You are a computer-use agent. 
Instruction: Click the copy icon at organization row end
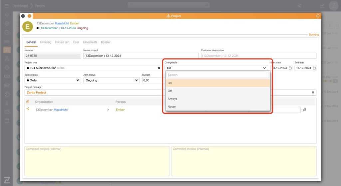304,110
